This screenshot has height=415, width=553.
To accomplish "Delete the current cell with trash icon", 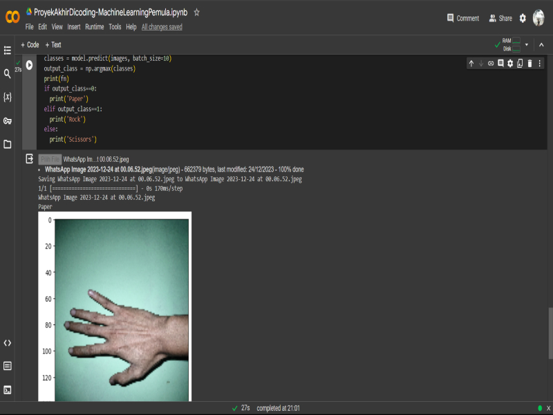I will coord(529,63).
